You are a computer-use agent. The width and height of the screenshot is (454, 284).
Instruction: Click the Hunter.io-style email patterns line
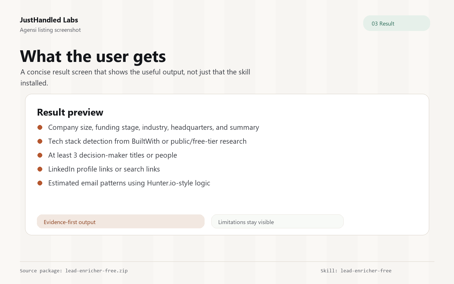pyautogui.click(x=129, y=183)
